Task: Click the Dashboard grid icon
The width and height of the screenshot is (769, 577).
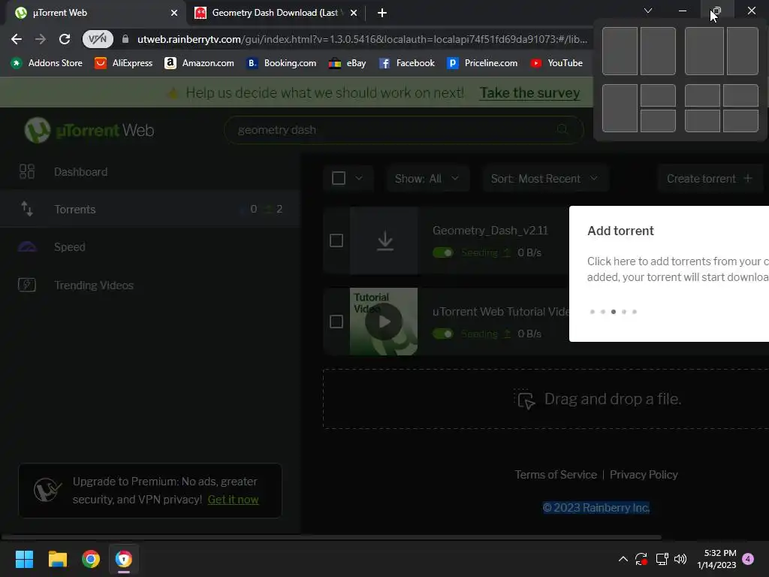Action: (27, 171)
